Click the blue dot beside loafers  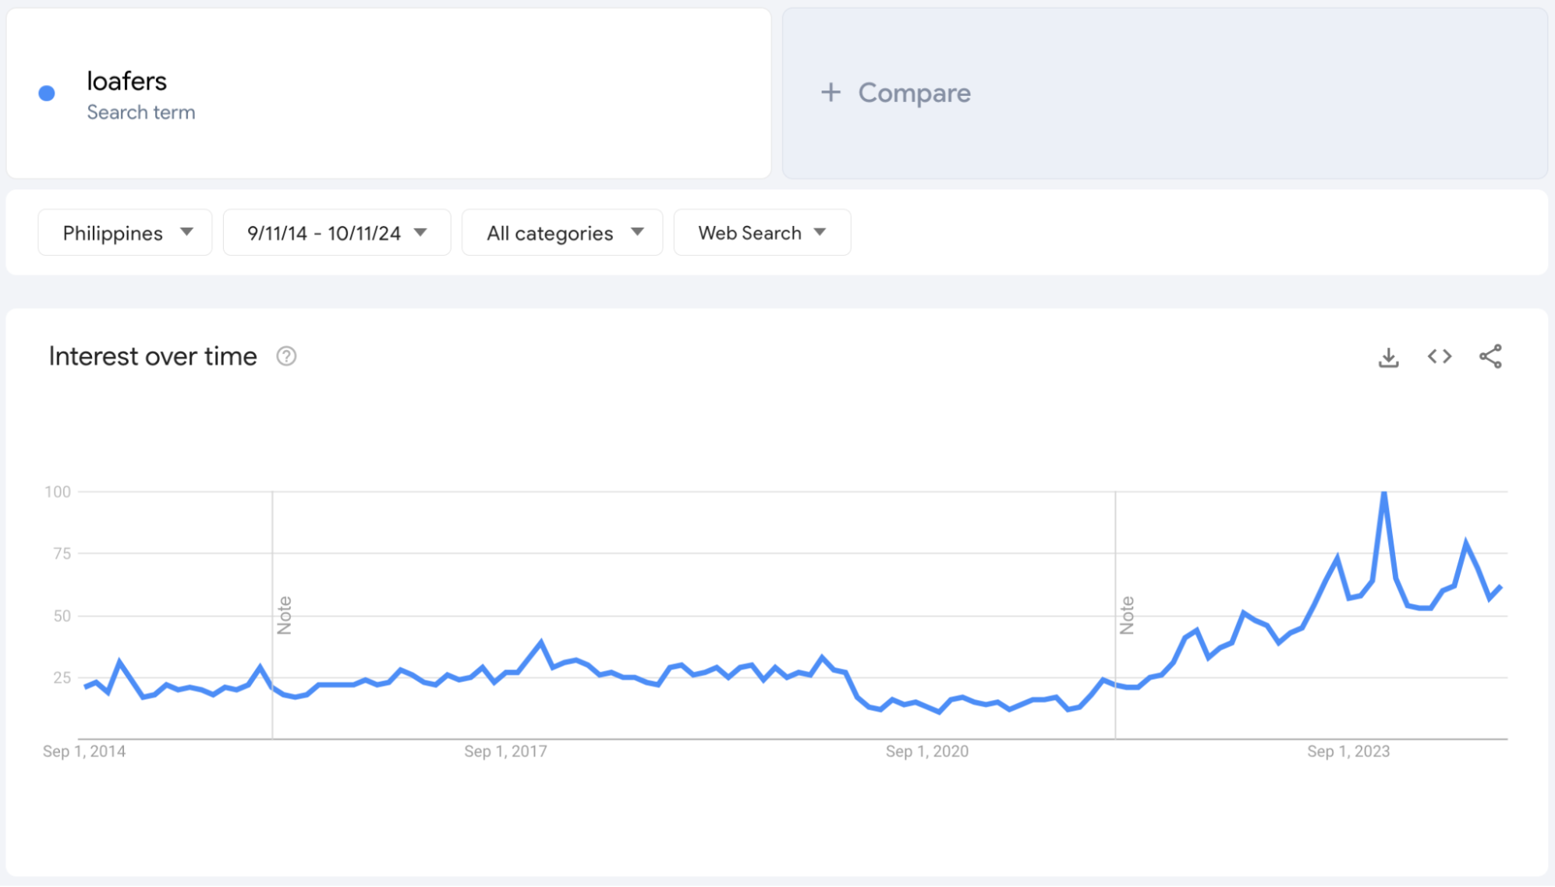[47, 94]
